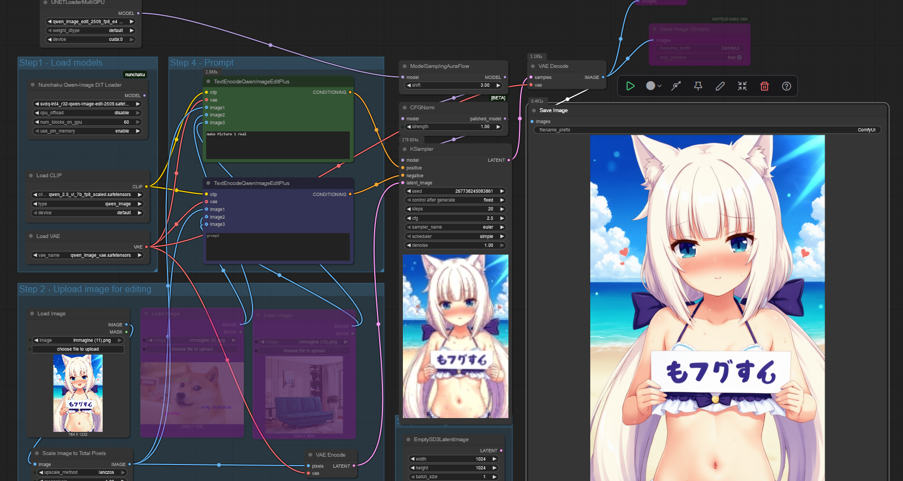903x481 pixels.
Task: Open cpu_offload disable dropdown
Action: click(88, 113)
